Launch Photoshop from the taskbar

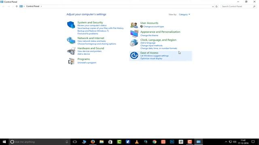pos(172,142)
